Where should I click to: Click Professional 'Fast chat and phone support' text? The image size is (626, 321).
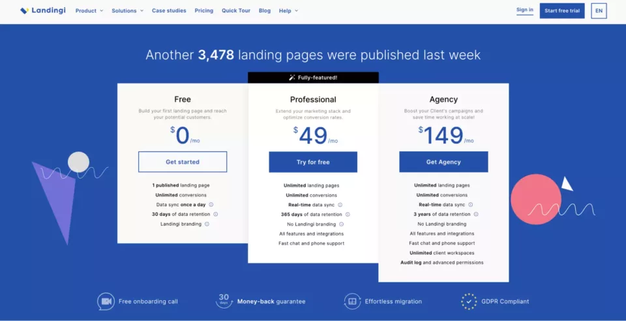312,243
